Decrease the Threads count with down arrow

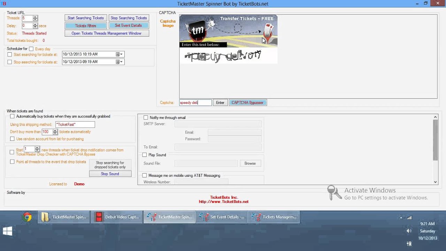click(x=35, y=20)
